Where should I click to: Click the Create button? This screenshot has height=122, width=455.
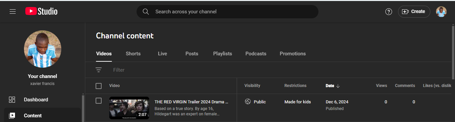tap(414, 12)
